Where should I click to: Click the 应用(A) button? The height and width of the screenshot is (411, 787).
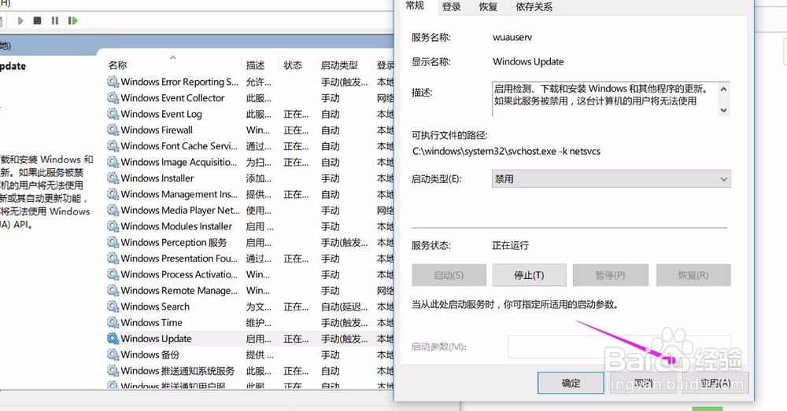(x=715, y=383)
